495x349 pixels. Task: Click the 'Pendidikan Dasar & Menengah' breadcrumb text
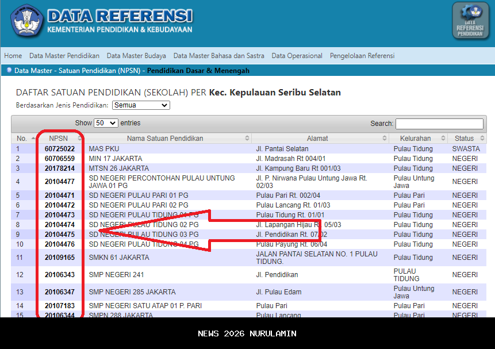[x=198, y=70]
